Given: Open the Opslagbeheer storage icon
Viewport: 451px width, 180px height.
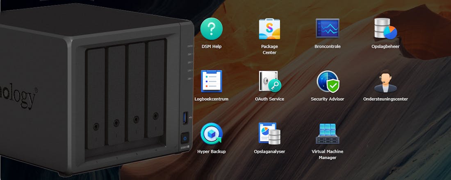Looking at the screenshot, I should 385,28.
